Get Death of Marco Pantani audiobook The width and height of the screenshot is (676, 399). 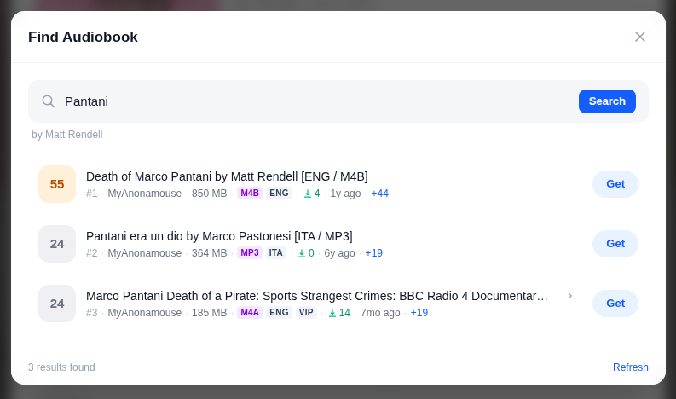click(x=615, y=184)
